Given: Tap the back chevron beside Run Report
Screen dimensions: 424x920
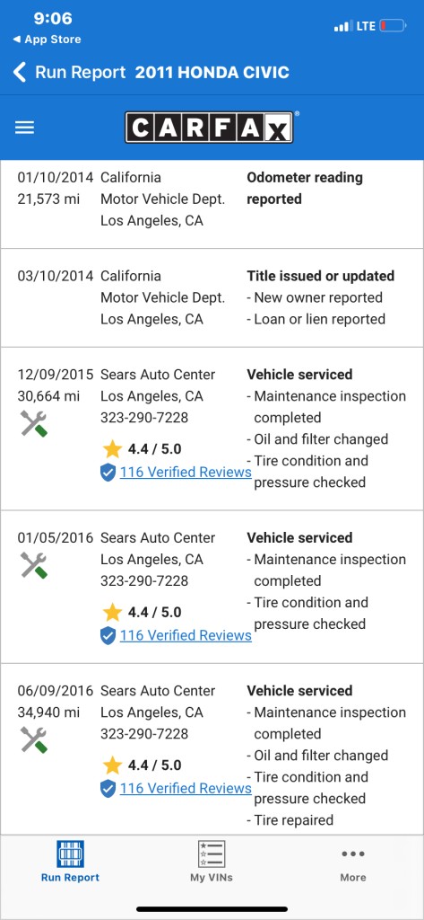Looking at the screenshot, I should coord(20,73).
